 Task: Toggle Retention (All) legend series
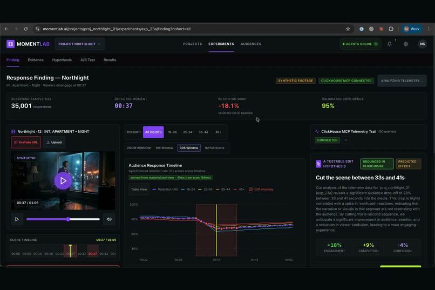click(165, 189)
